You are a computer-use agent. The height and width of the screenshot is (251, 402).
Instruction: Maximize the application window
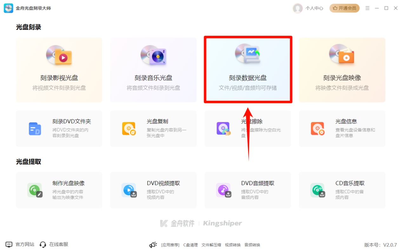(x=386, y=8)
